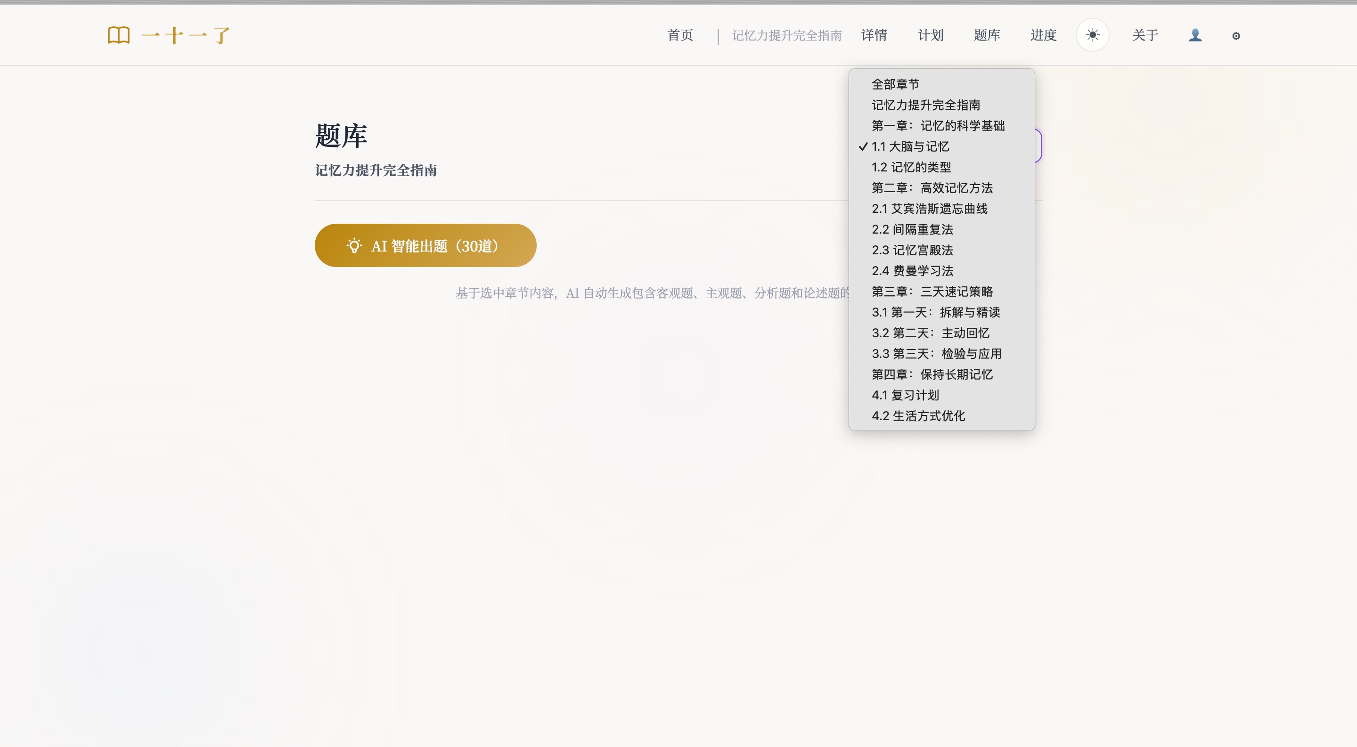Open the 关于 navigation link
The height and width of the screenshot is (747, 1357).
point(1144,35)
